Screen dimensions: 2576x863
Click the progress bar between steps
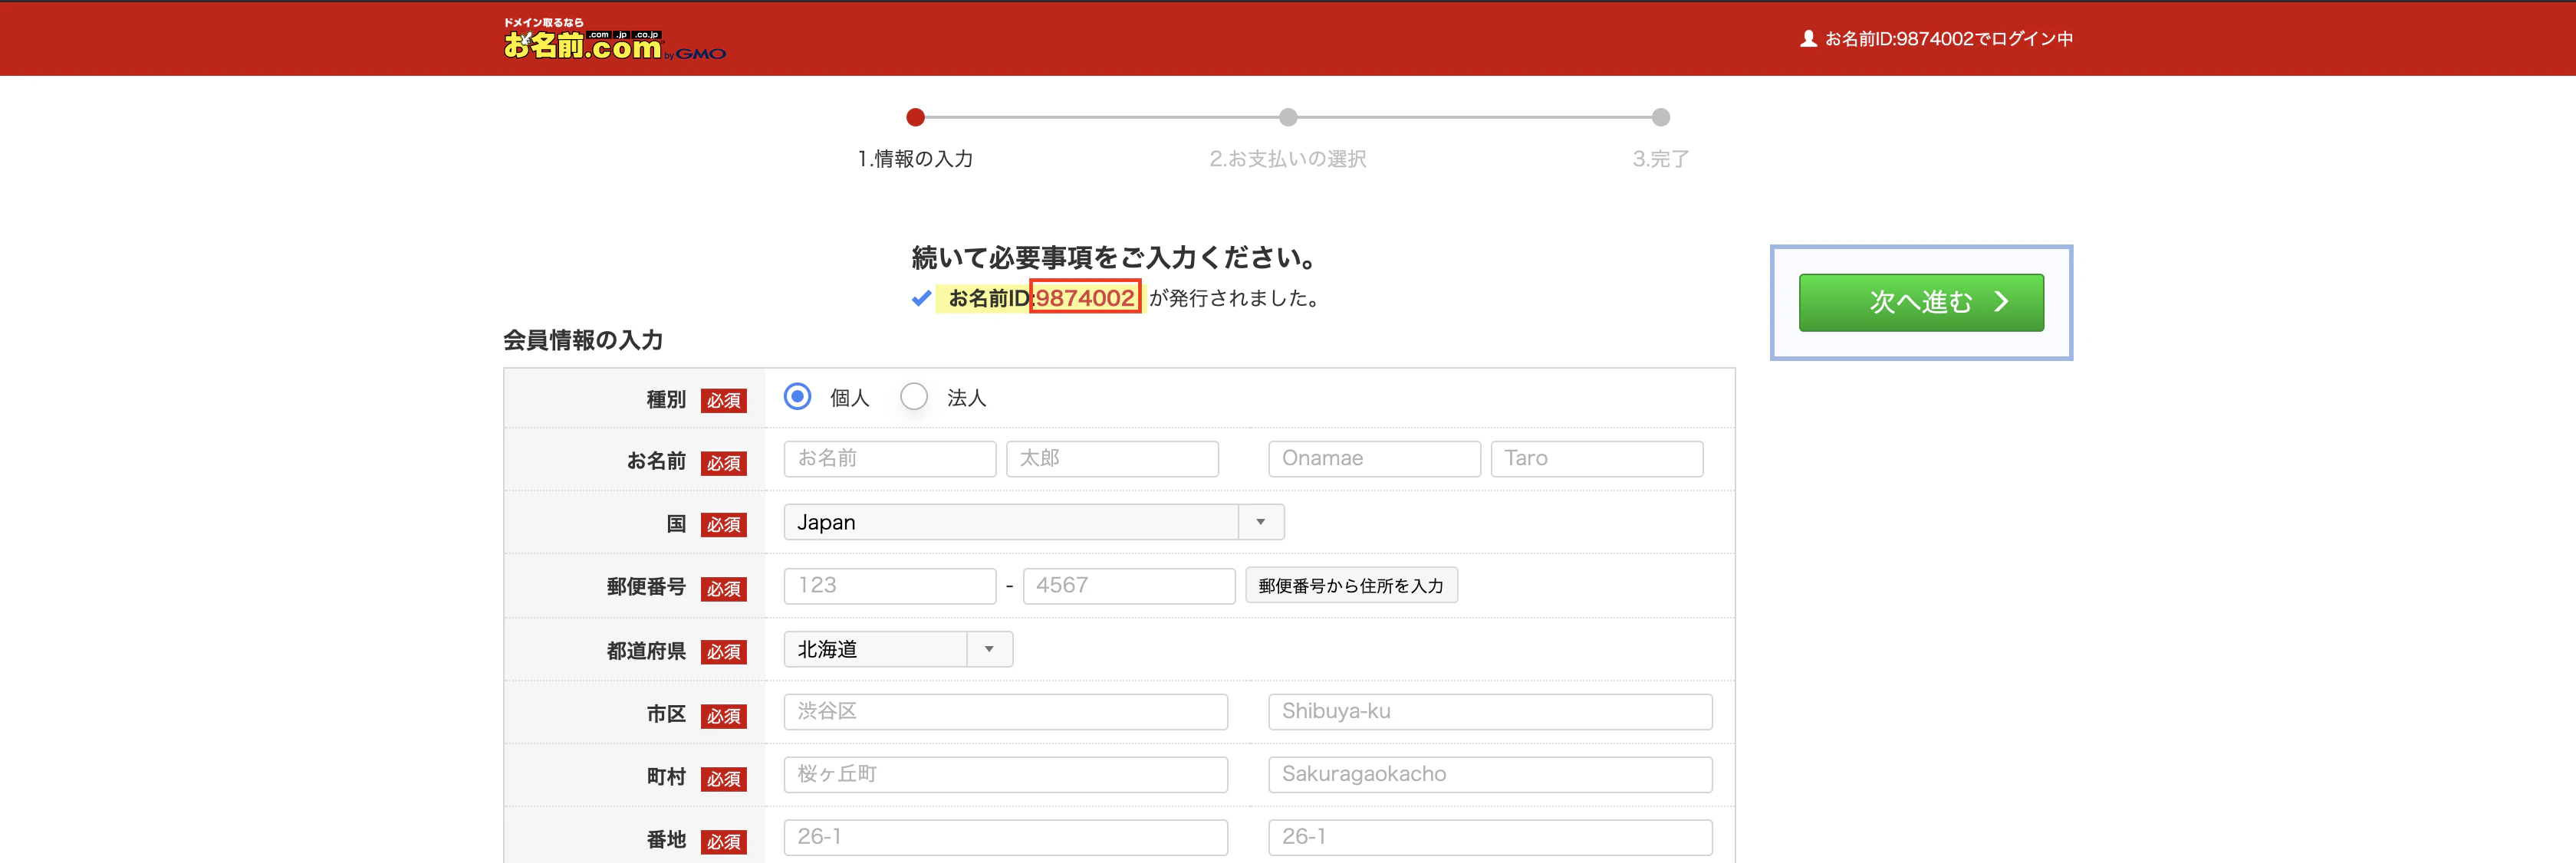point(1100,116)
